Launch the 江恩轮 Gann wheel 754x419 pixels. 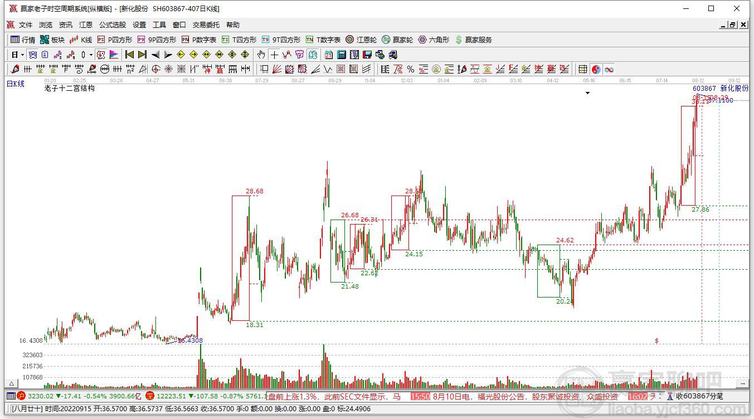[361, 40]
